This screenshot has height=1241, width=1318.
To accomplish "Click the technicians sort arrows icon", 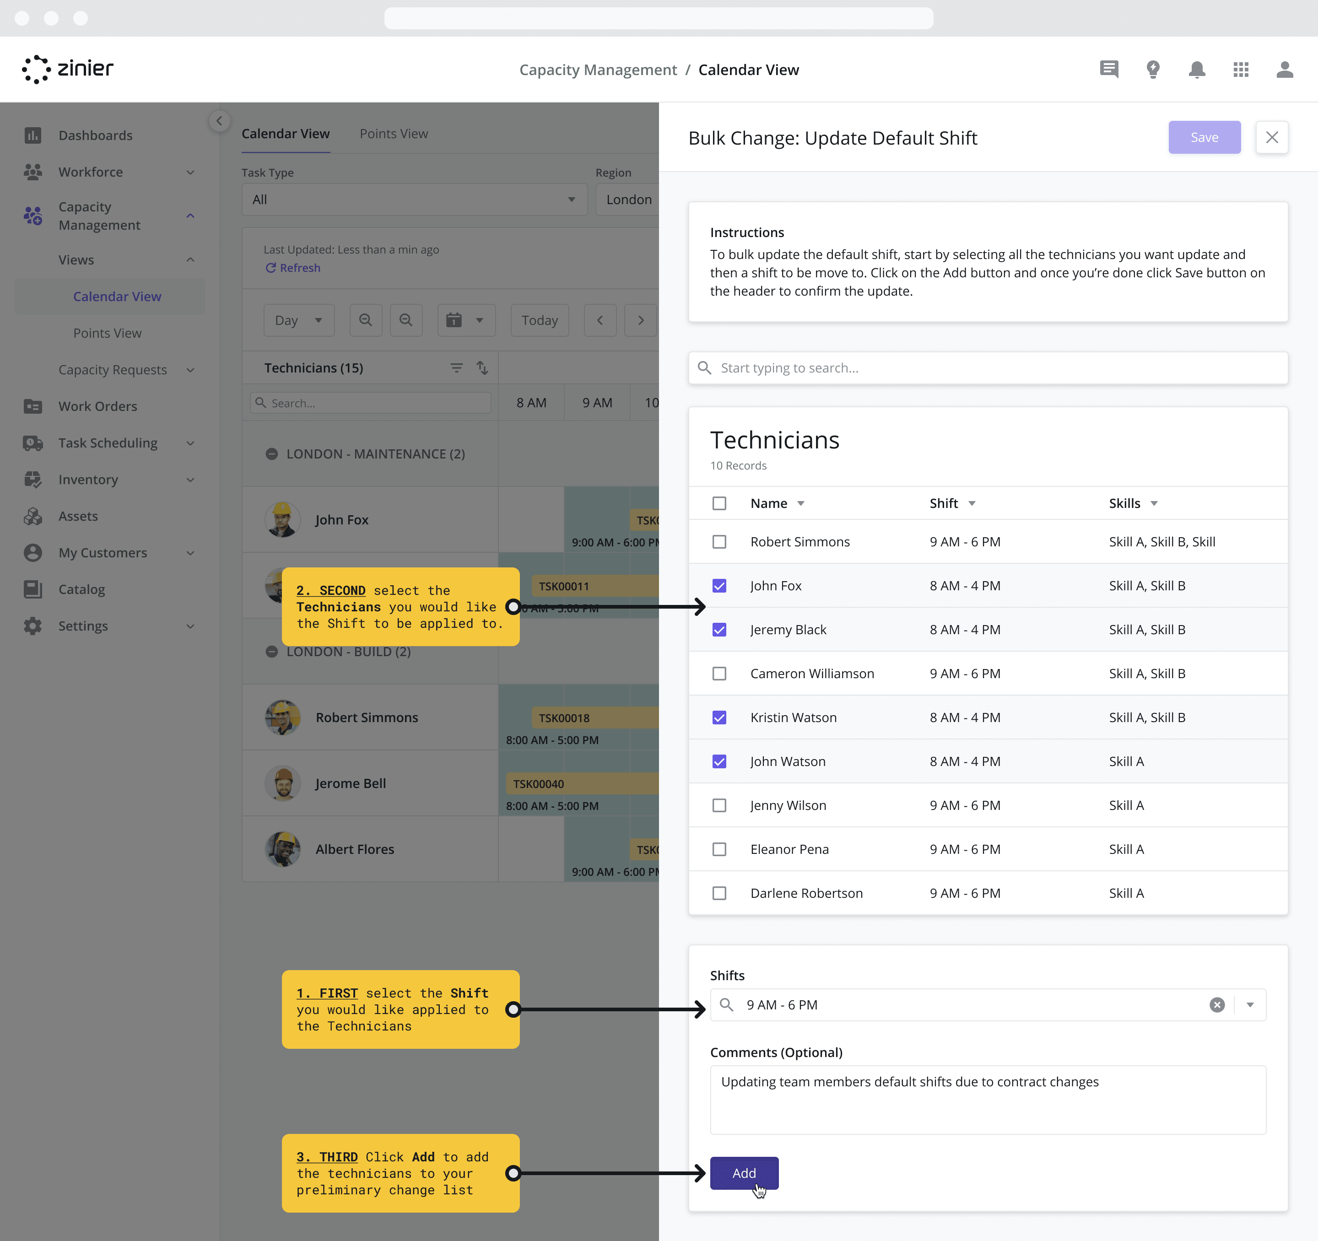I will (482, 367).
